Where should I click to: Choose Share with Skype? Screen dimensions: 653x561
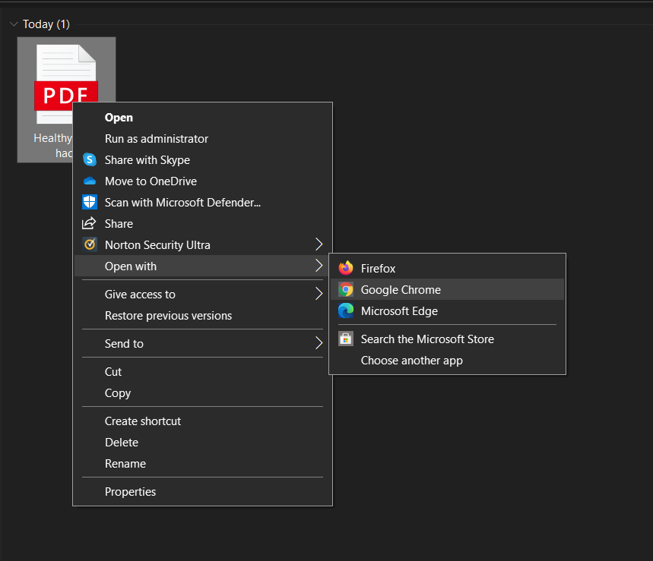point(202,160)
